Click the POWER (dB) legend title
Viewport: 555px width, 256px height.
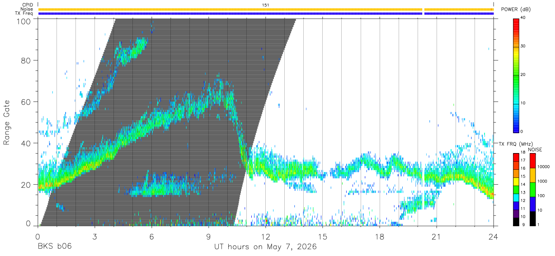(516, 9)
